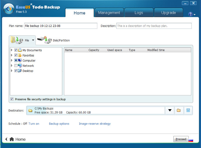This screenshot has height=148, width=201.
Task: Click the calculator icon next to destination
Action: [188, 110]
